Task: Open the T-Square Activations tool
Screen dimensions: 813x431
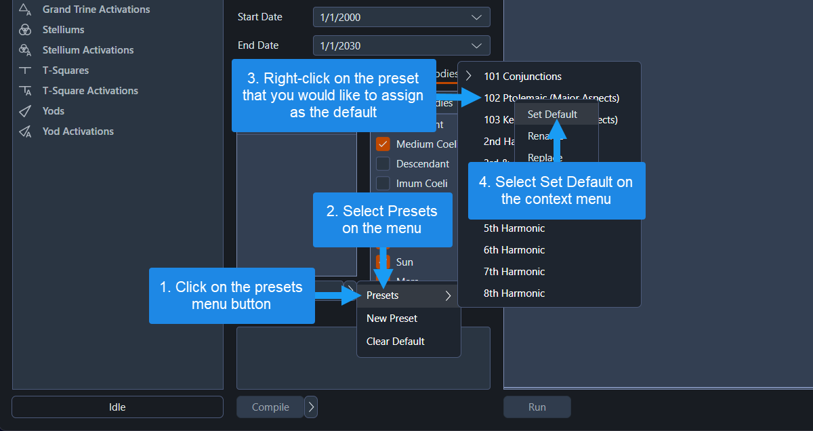Action: pyautogui.click(x=25, y=90)
